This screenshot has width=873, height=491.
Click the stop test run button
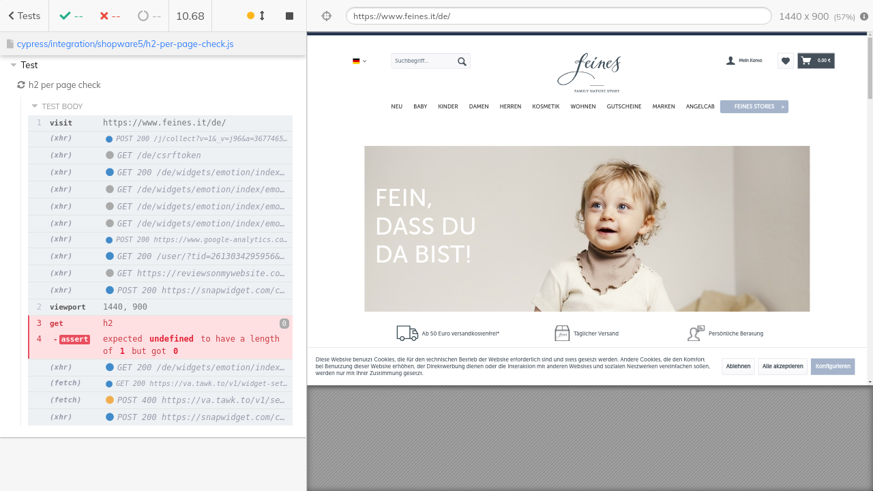click(x=289, y=16)
